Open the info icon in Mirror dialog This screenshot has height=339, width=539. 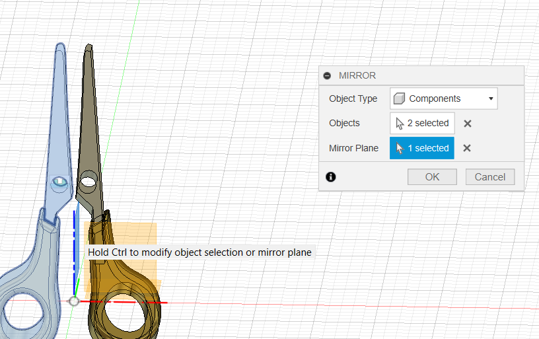(x=331, y=177)
